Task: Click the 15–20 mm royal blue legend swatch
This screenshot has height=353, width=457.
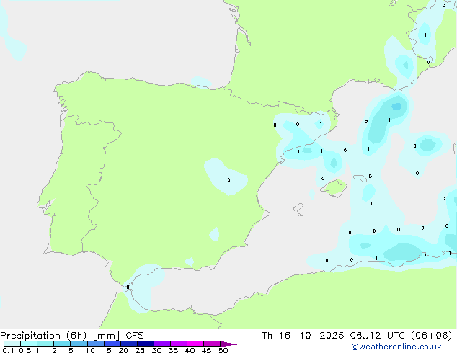Action: (x=112, y=344)
